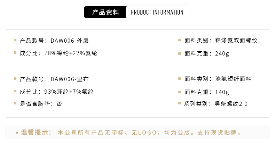The height and width of the screenshot is (145, 275).
Task: Click the 是否含胸垫 value 否
Action: [59, 104]
